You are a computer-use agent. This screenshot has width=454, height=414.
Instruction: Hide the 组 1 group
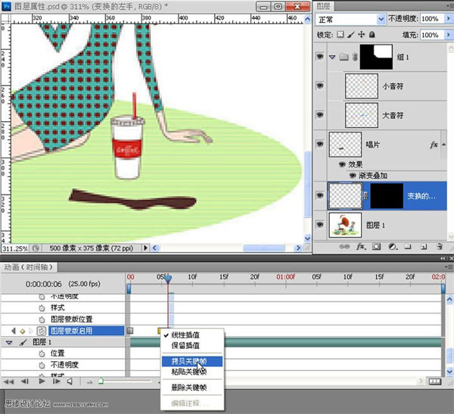[x=319, y=56]
